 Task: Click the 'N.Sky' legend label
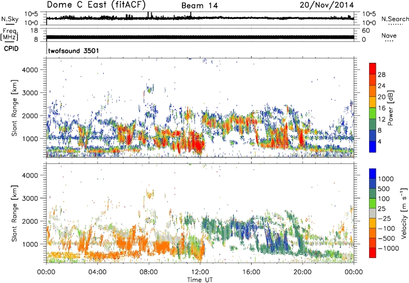(x=10, y=19)
